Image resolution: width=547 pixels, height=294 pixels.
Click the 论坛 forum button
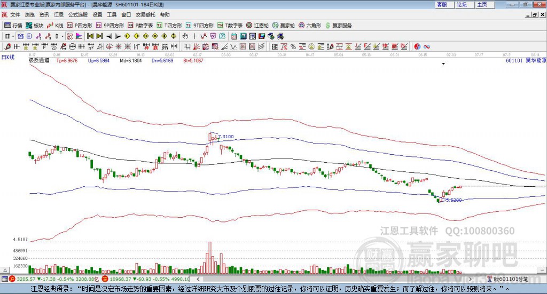[x=465, y=4]
